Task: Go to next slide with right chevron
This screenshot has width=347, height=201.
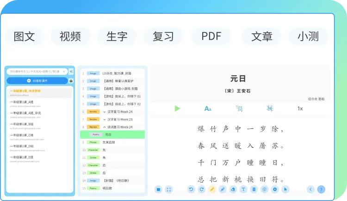Action: pos(321,189)
